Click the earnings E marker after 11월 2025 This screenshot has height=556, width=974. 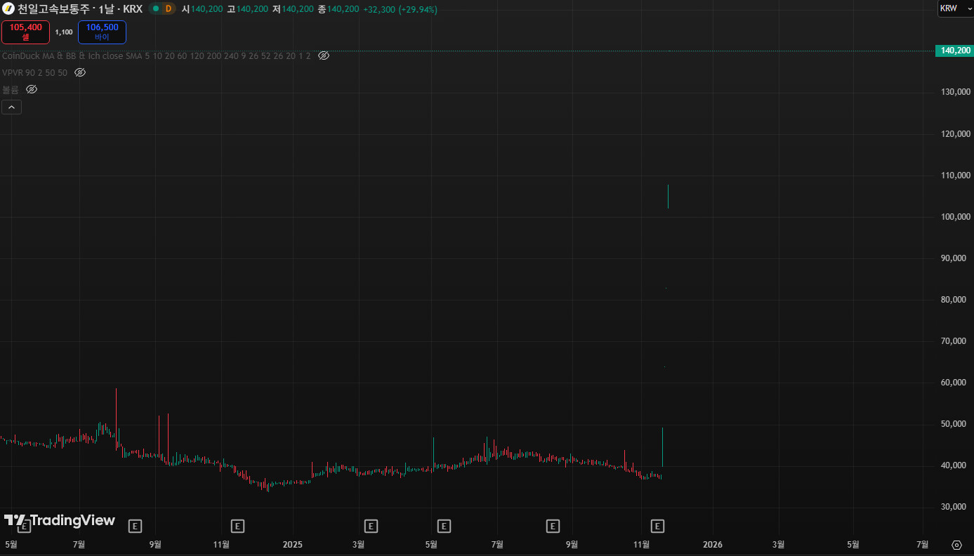coord(657,525)
